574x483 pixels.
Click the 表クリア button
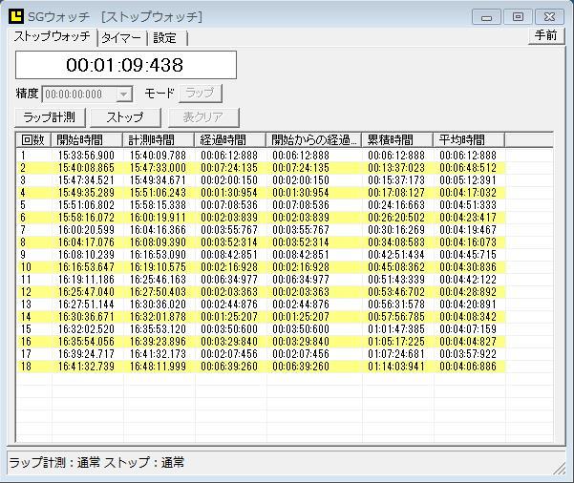(x=203, y=117)
